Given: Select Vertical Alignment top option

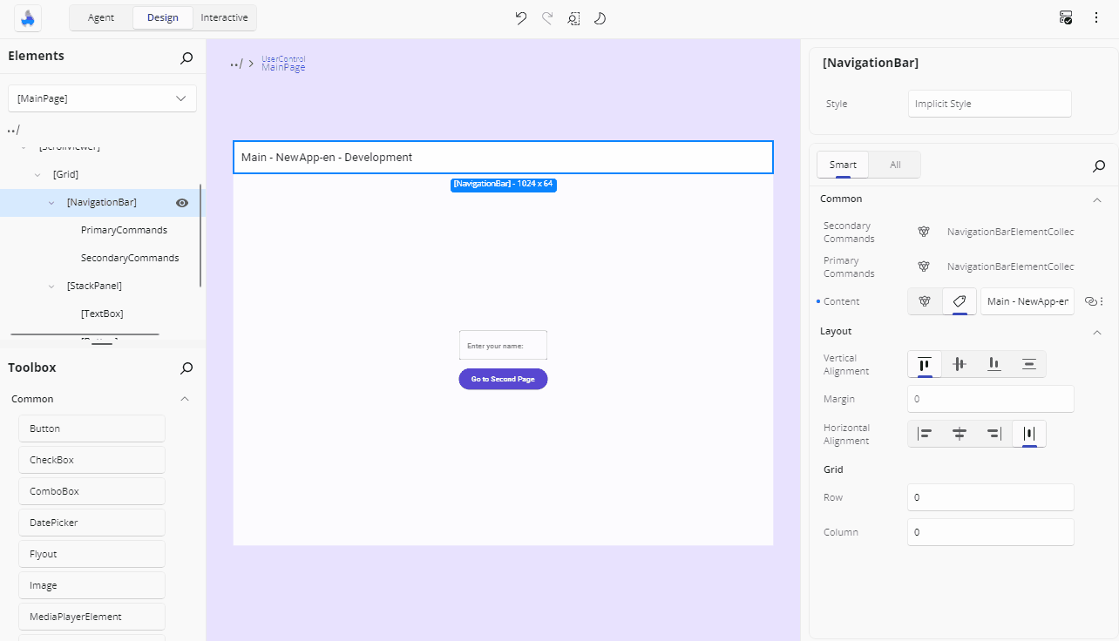Looking at the screenshot, I should click(x=924, y=364).
